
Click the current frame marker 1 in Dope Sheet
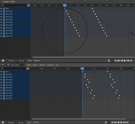[x=82, y=69]
